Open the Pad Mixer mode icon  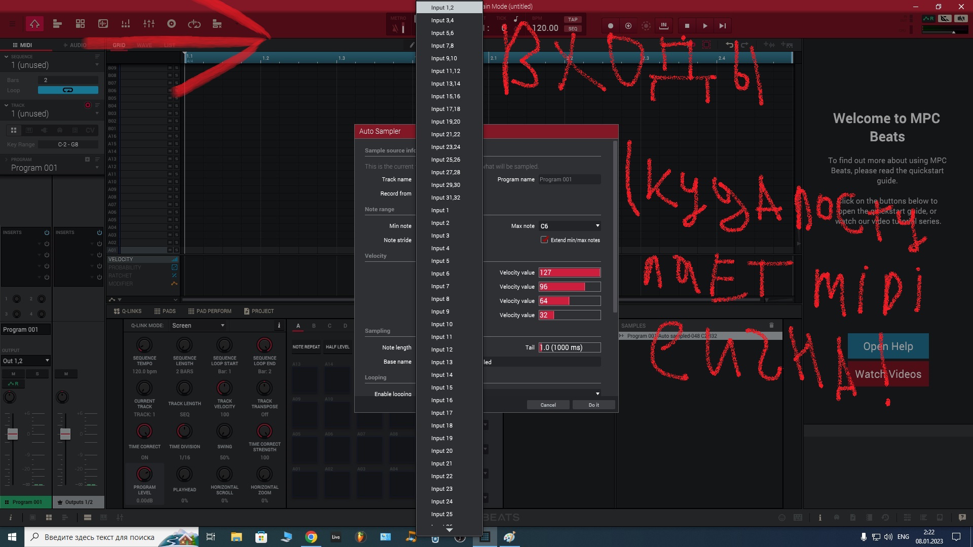tap(126, 24)
